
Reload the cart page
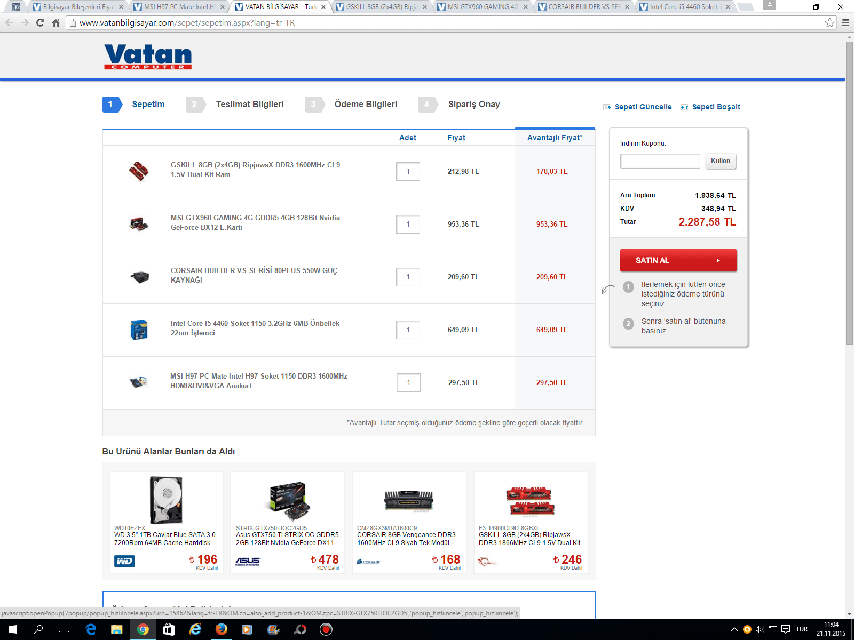(40, 23)
